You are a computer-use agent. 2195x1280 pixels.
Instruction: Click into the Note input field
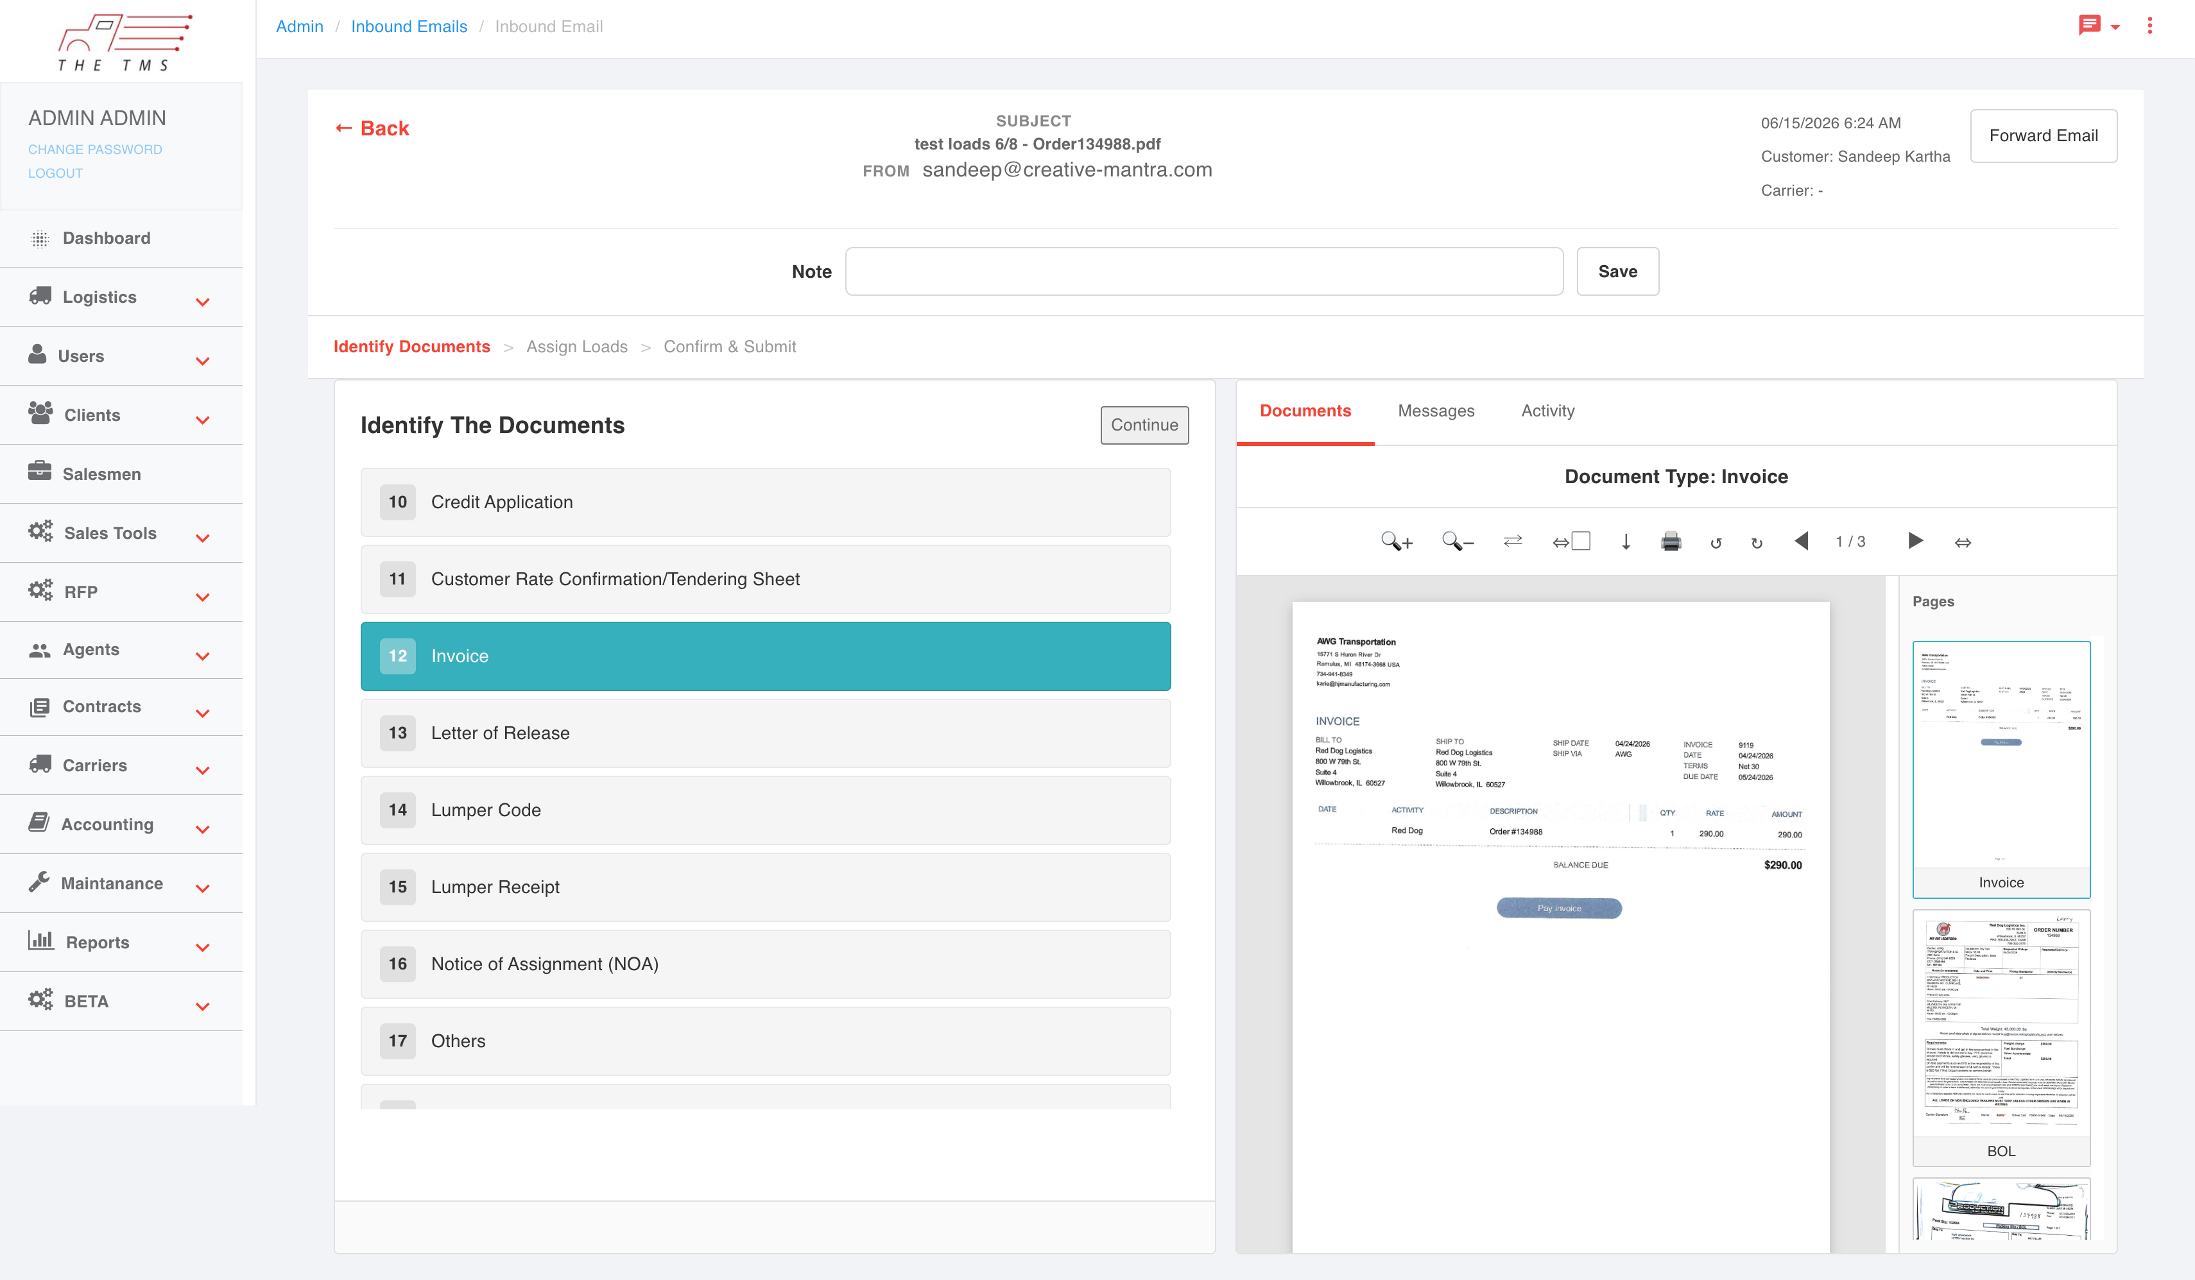pyautogui.click(x=1204, y=271)
